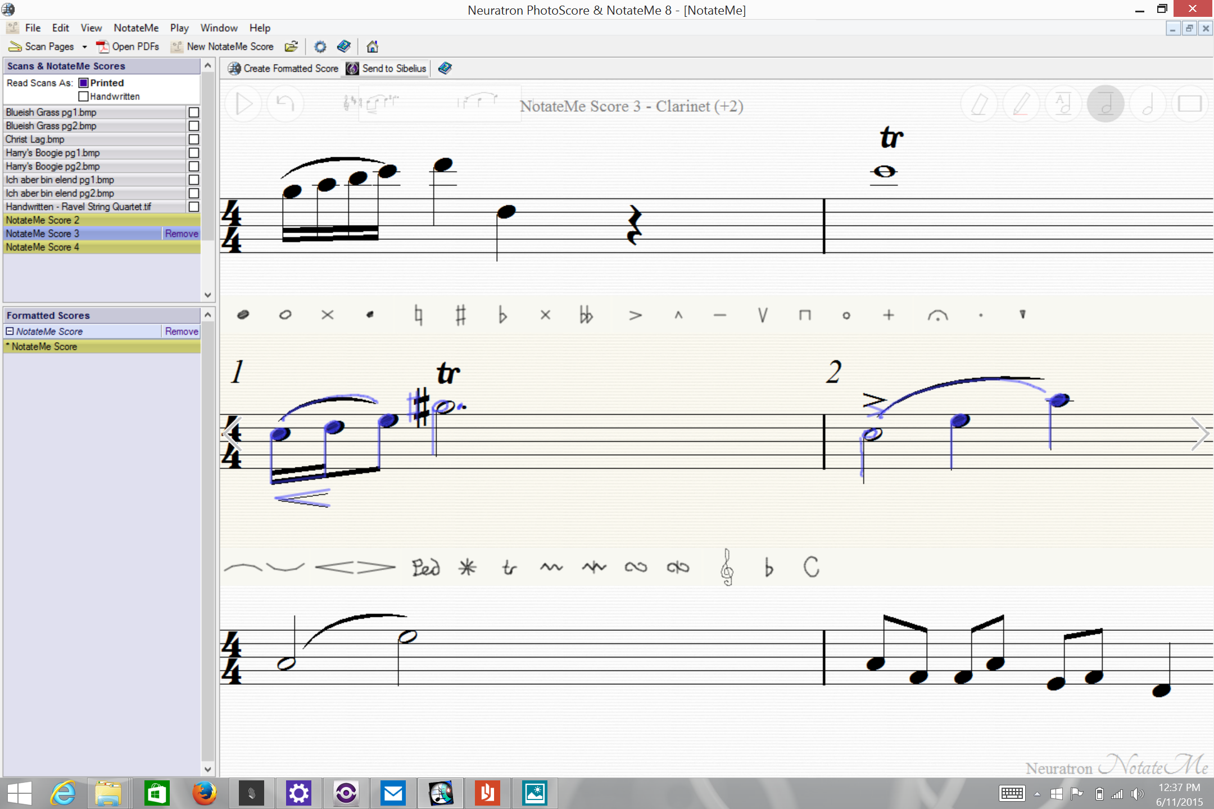Select the sharp sign tool icon
Image resolution: width=1214 pixels, height=809 pixels.
(x=461, y=315)
